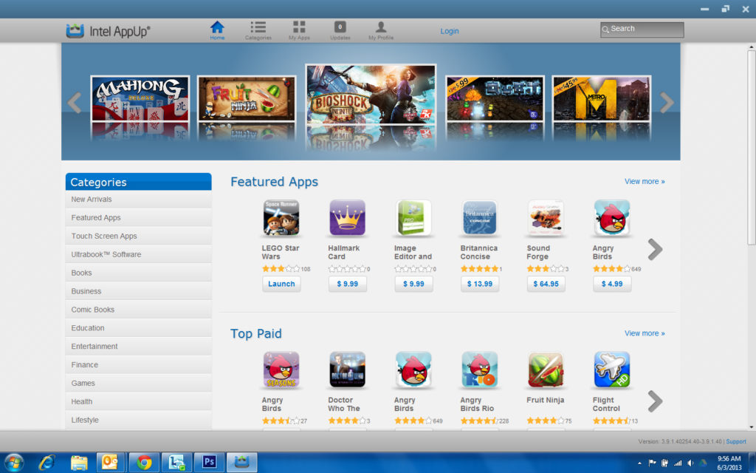
Task: Select the Education category
Action: [138, 327]
